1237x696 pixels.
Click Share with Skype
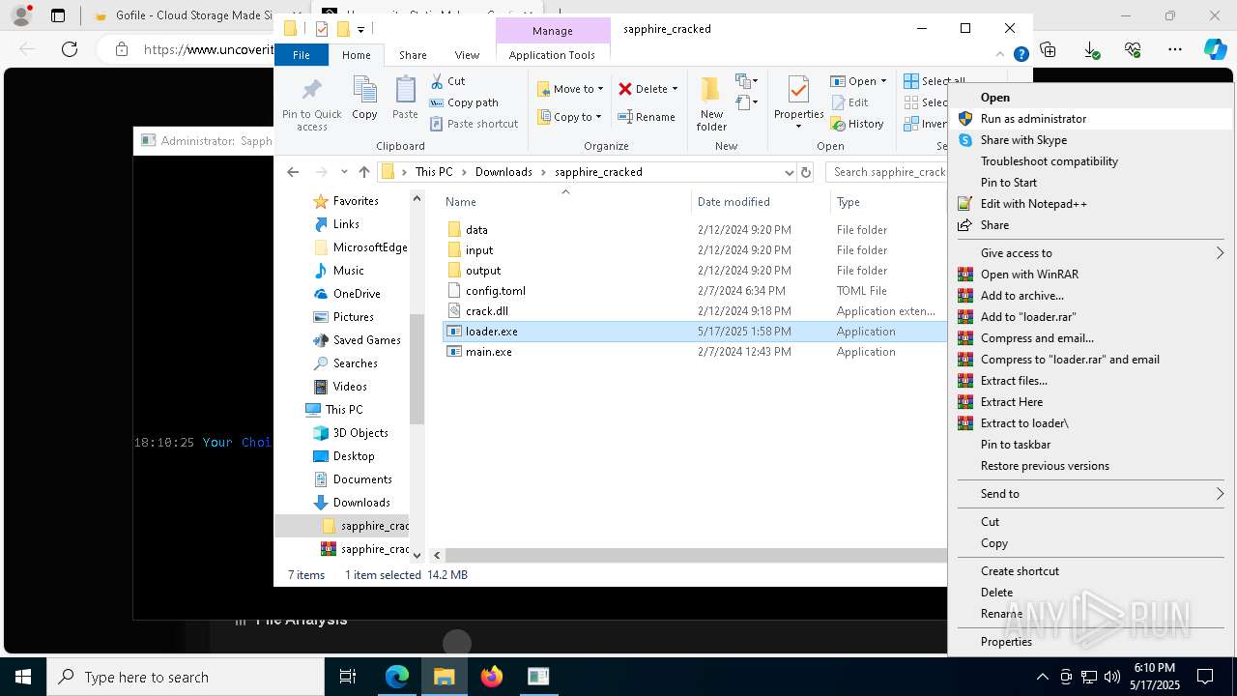click(1090, 140)
